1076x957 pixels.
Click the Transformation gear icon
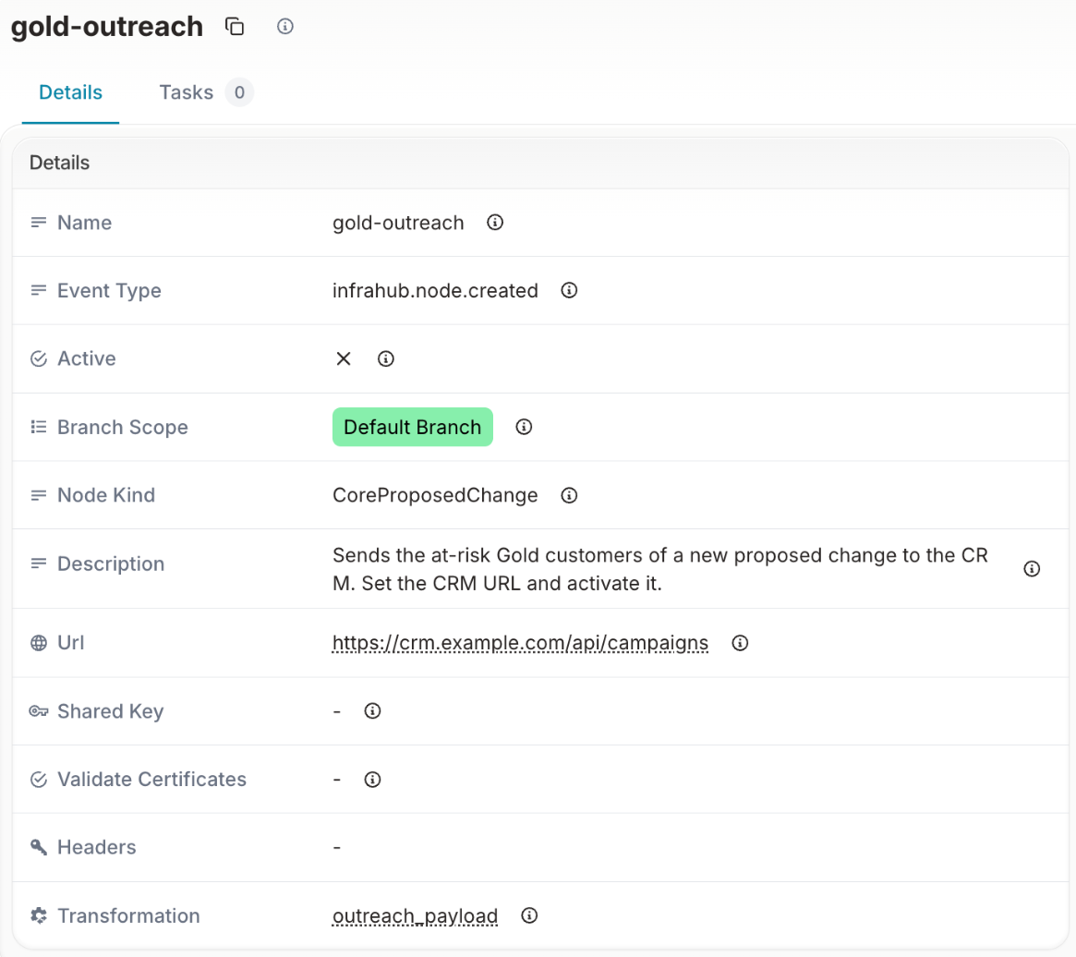click(x=39, y=915)
